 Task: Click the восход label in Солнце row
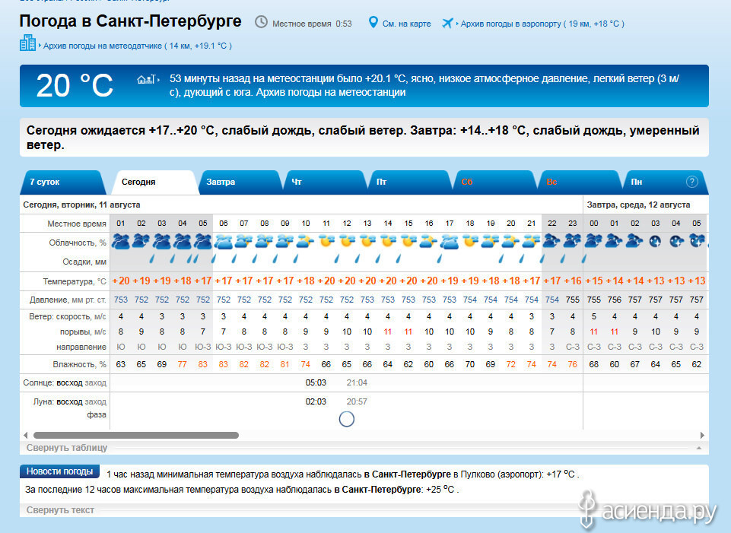click(x=69, y=382)
